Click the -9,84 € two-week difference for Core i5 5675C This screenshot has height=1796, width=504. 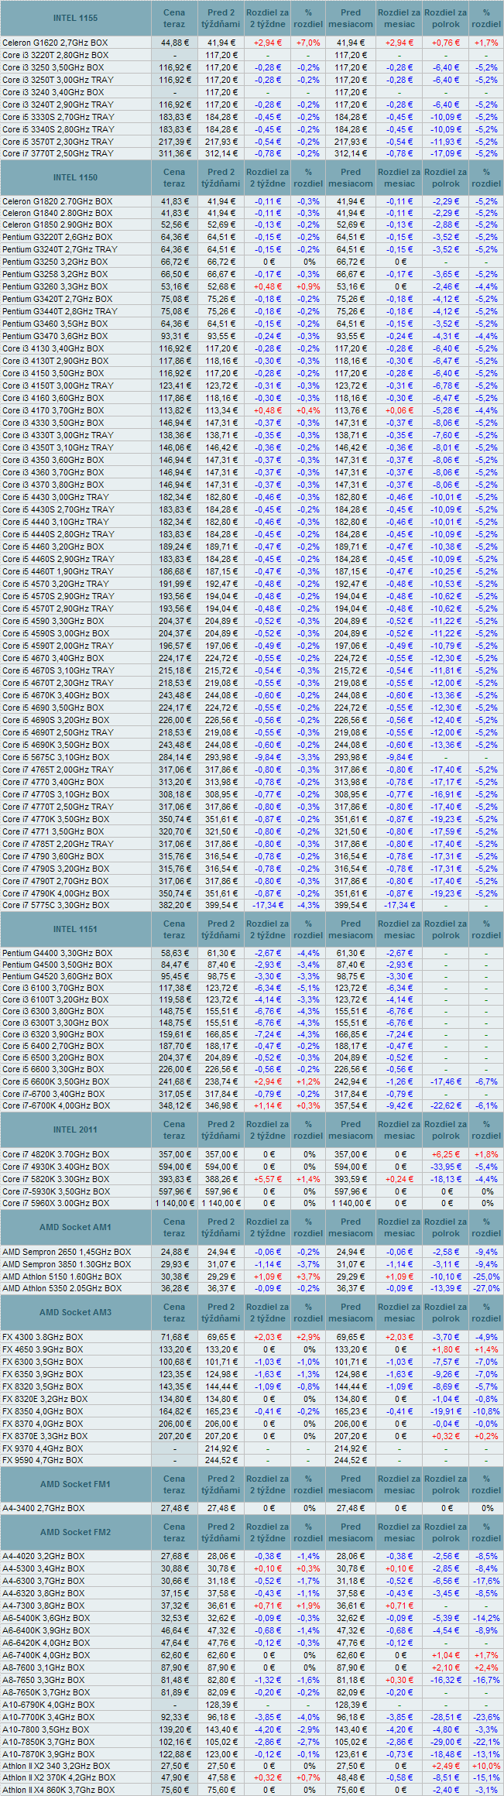tap(268, 757)
